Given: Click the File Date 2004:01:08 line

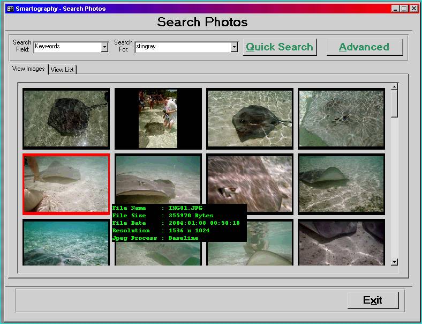Looking at the screenshot, I should (x=176, y=223).
